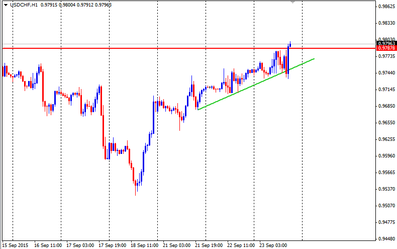Click the 0.95665 price scale value
This screenshot has width=397, height=249.
coord(386,173)
